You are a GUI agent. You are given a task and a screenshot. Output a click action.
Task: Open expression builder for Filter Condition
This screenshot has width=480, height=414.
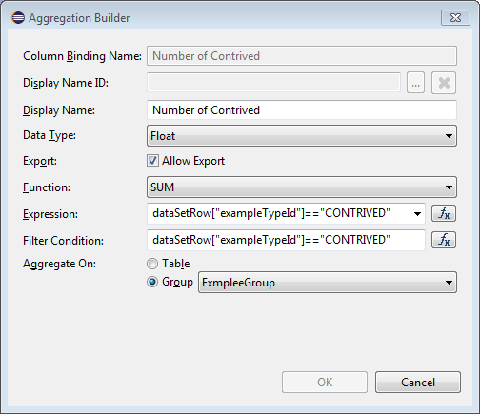(444, 240)
